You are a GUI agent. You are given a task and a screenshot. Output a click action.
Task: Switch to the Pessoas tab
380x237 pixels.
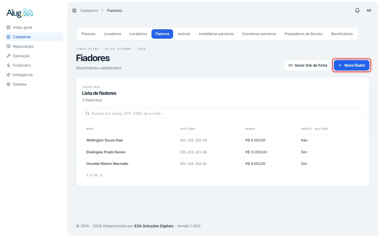(88, 34)
